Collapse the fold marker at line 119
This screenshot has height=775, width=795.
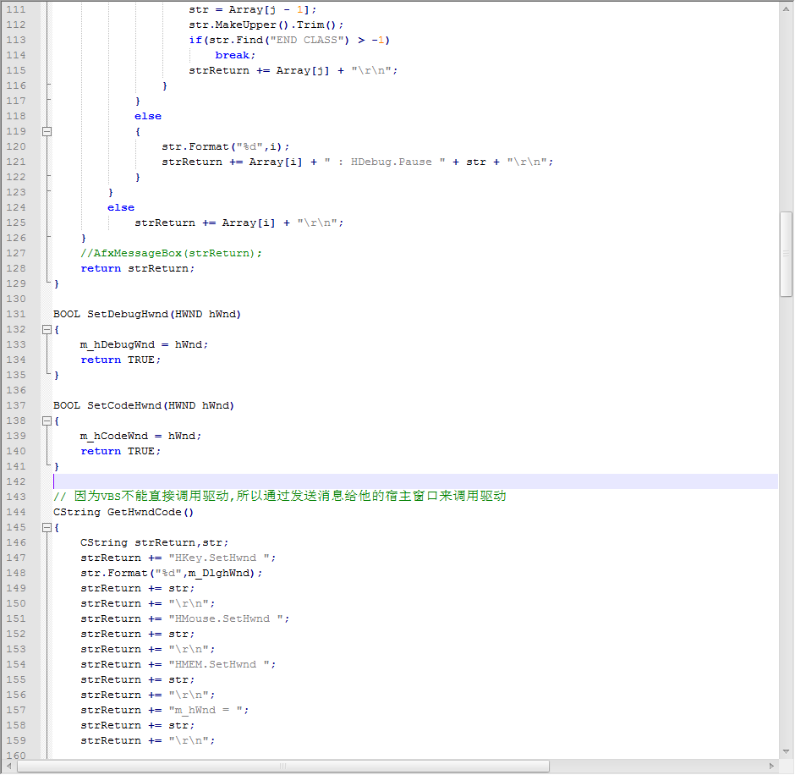point(47,131)
